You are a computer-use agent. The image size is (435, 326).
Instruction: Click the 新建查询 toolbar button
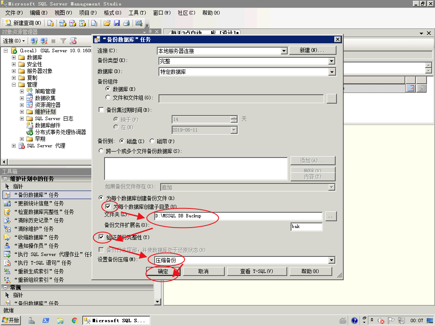(23, 23)
